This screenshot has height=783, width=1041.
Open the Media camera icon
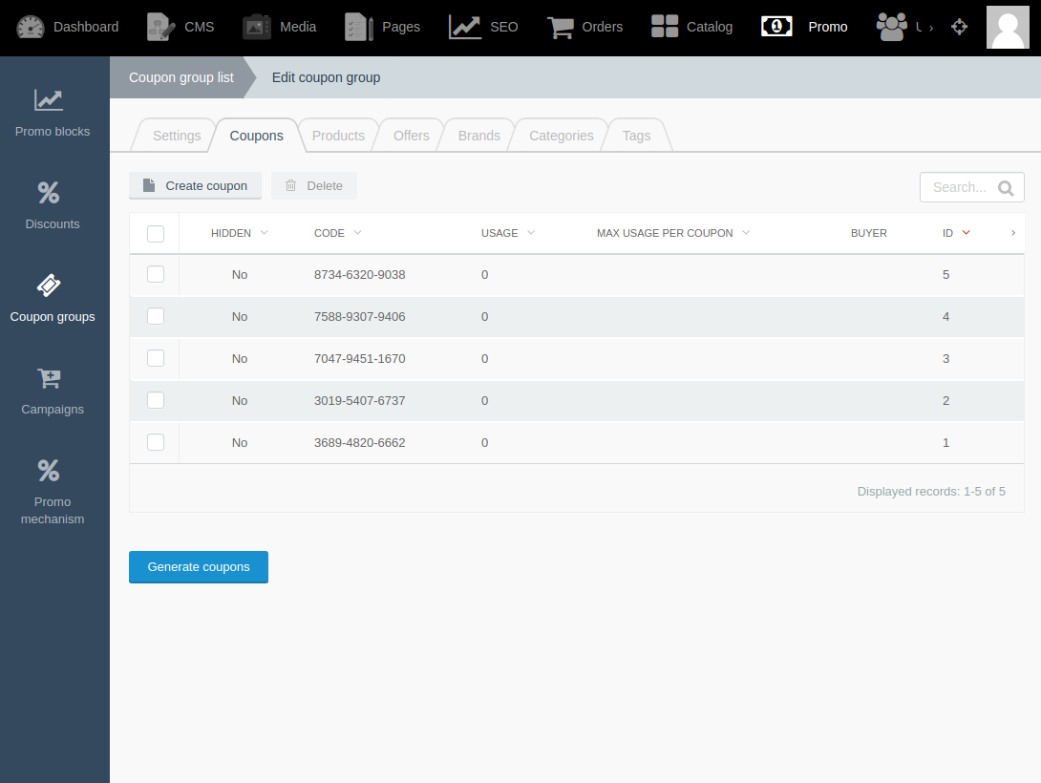(x=256, y=27)
